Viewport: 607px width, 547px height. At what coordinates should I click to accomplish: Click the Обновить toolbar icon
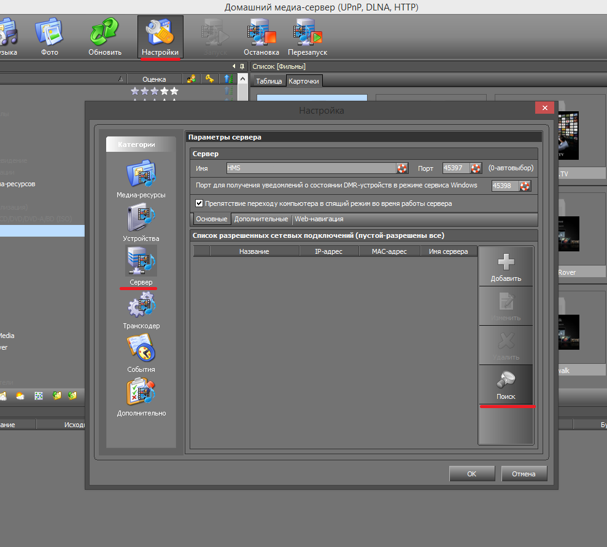tap(105, 37)
